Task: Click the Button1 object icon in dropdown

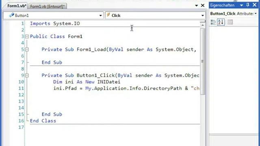Action: (x=11, y=15)
